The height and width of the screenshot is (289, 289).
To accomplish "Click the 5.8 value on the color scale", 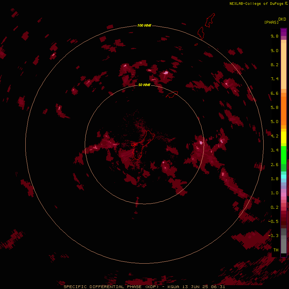I will [275, 108].
